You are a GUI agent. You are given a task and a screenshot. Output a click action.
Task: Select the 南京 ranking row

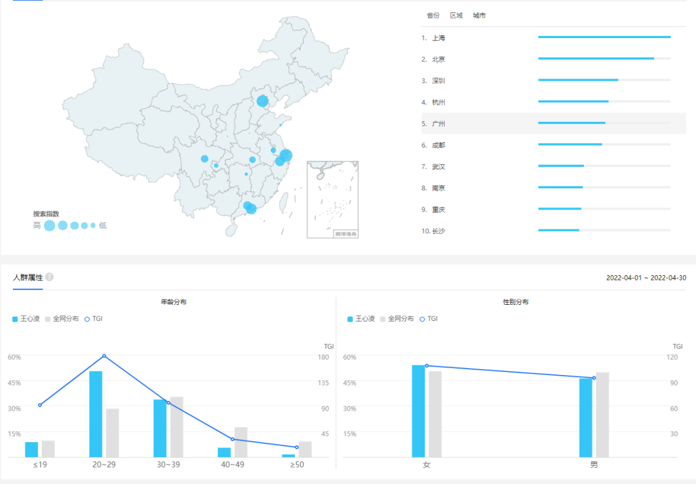click(x=553, y=188)
